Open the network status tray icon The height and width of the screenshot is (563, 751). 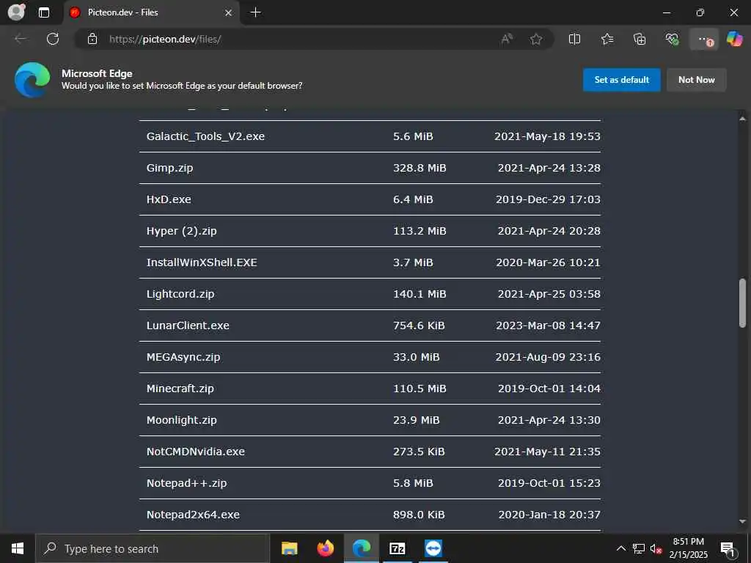click(639, 548)
